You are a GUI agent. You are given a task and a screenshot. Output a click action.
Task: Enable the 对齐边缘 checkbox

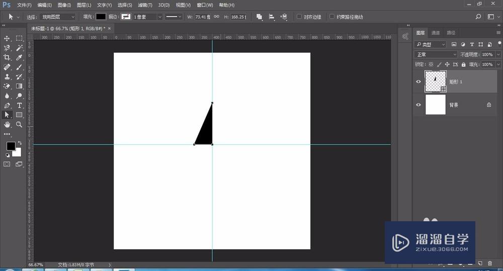coord(299,17)
